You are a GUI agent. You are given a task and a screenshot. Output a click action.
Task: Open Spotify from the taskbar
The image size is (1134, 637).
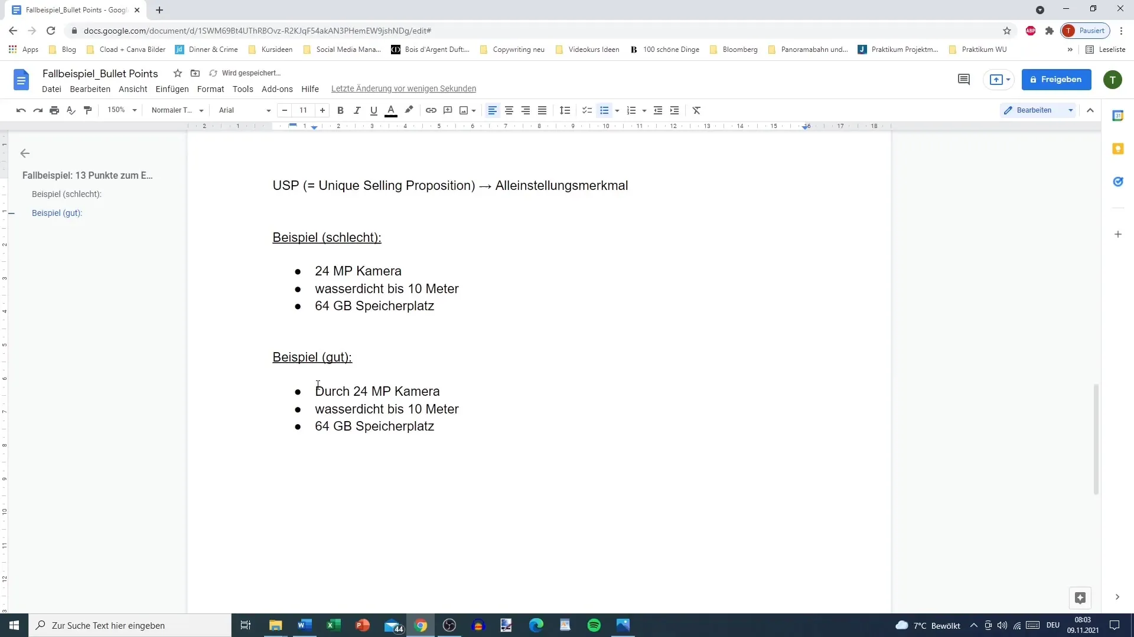[594, 625]
